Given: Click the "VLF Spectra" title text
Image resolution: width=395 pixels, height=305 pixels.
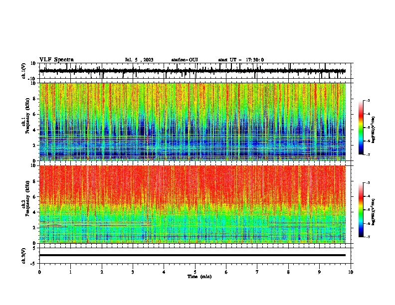Looking at the screenshot, I should [x=56, y=60].
